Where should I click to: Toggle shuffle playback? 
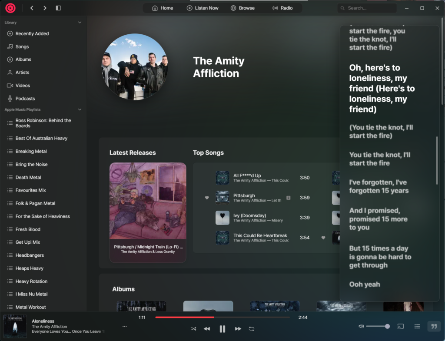click(193, 329)
